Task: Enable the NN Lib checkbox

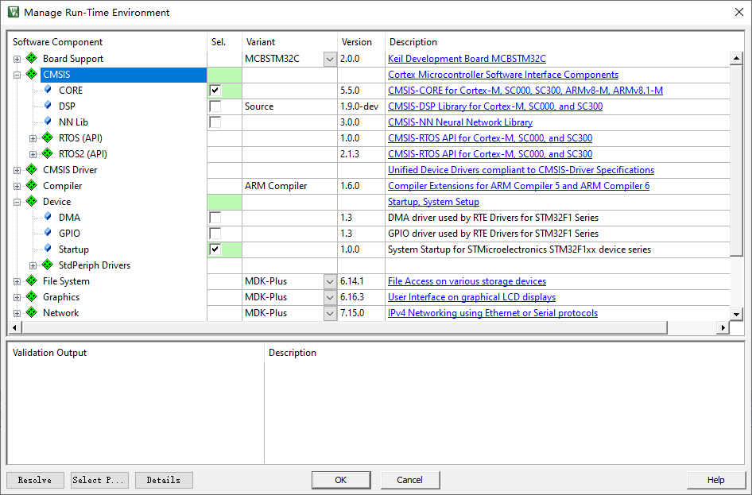Action: [x=215, y=122]
